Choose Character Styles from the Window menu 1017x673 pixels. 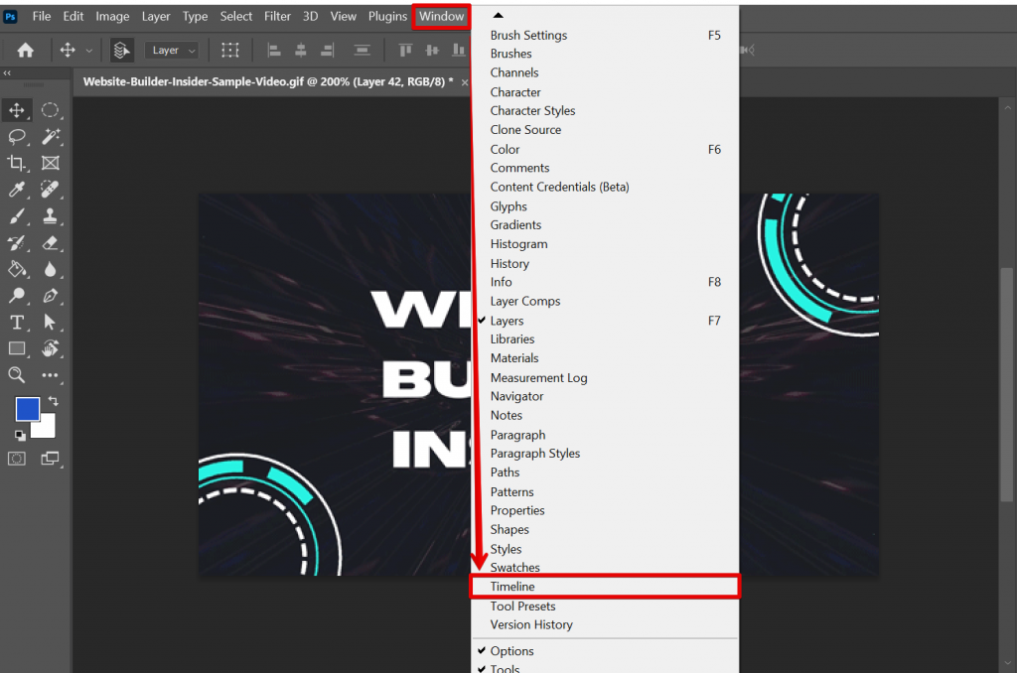tap(532, 110)
